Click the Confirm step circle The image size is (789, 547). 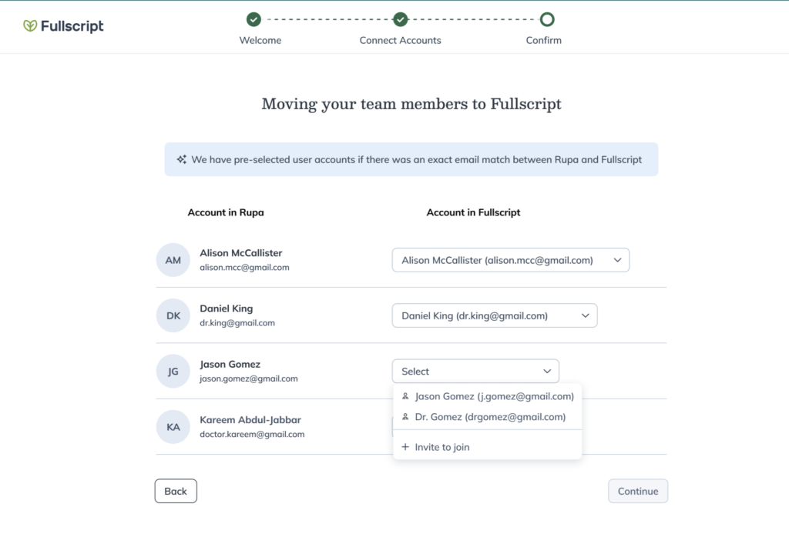click(x=546, y=20)
